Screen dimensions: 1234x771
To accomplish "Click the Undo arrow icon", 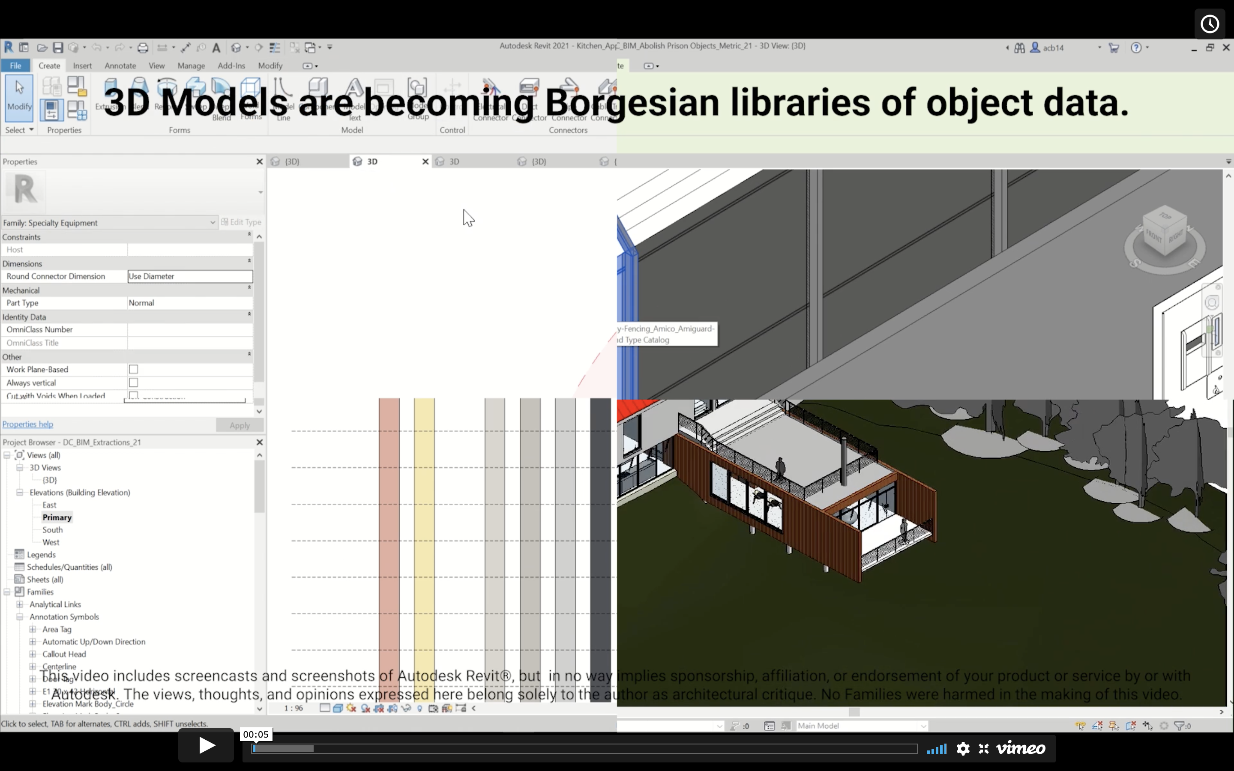I will pyautogui.click(x=96, y=48).
